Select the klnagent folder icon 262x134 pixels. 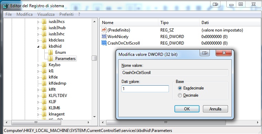pyautogui.click(x=44, y=114)
